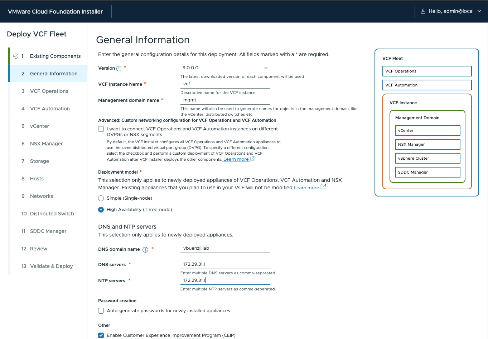Open Learn more link for custom networking
488x339 pixels.
(x=236, y=159)
